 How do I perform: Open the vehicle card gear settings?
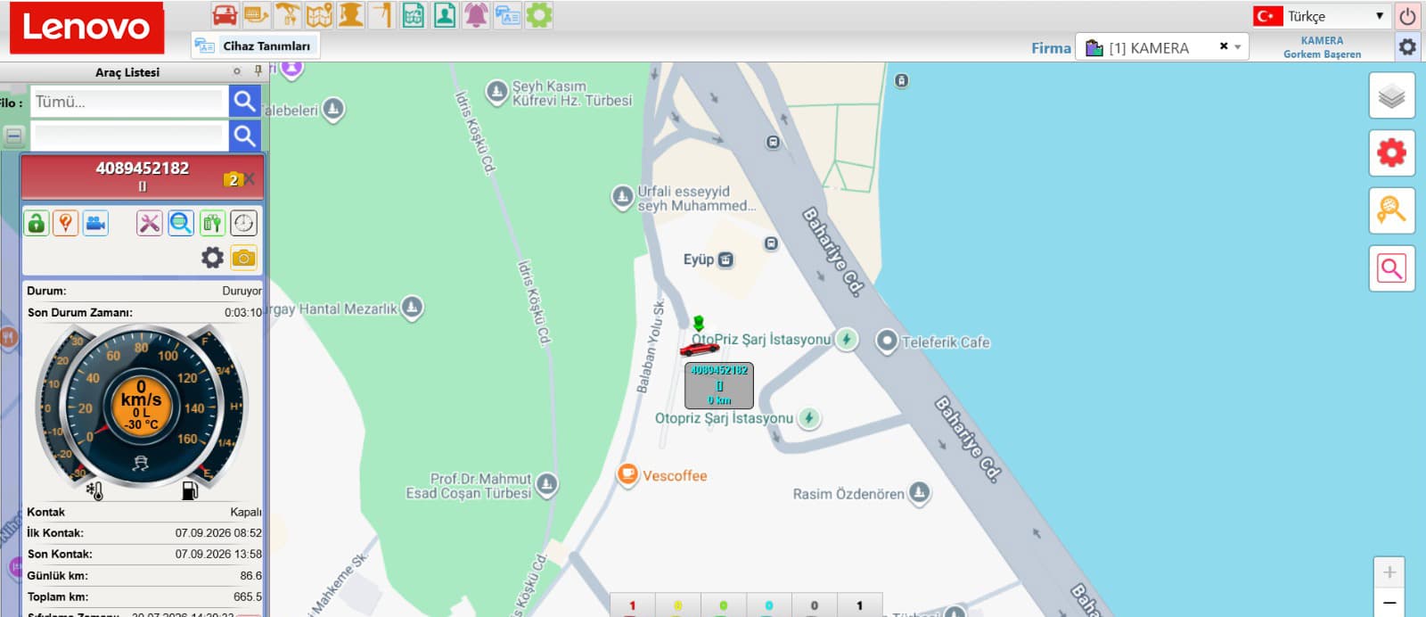212,258
